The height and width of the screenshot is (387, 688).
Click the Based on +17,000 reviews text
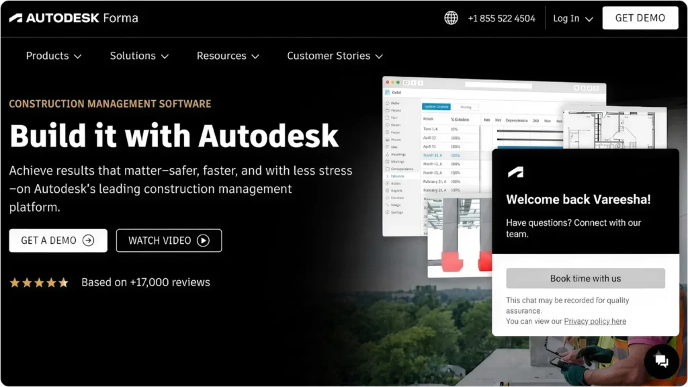pyautogui.click(x=146, y=282)
